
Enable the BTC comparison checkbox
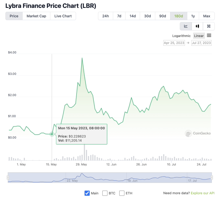(105, 193)
